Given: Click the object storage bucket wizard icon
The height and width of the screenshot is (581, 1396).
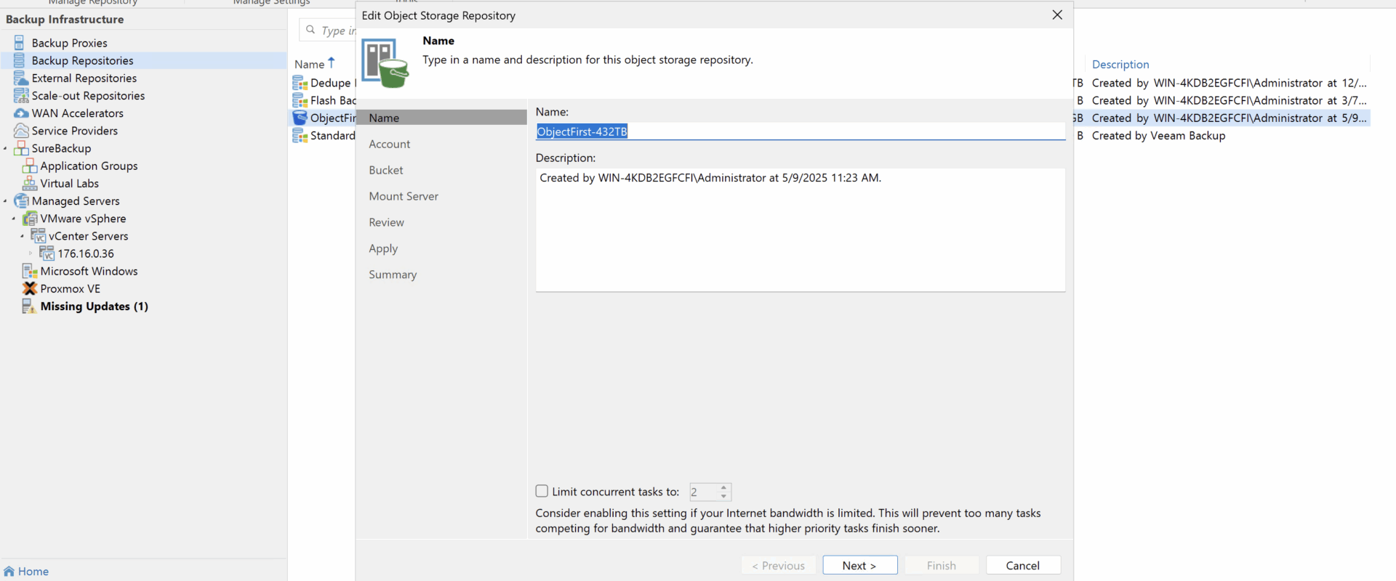Looking at the screenshot, I should point(385,63).
